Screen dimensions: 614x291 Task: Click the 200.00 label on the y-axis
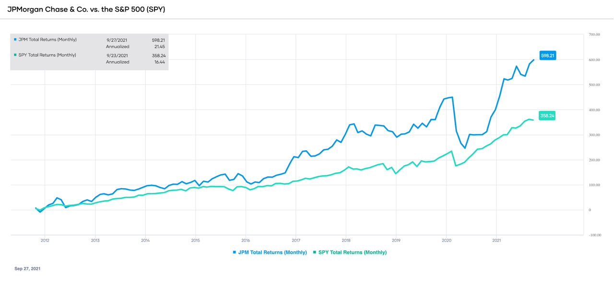594,160
